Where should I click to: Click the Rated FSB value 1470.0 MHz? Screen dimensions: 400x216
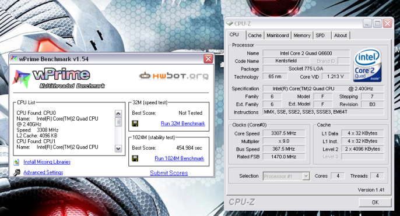[x=283, y=157]
